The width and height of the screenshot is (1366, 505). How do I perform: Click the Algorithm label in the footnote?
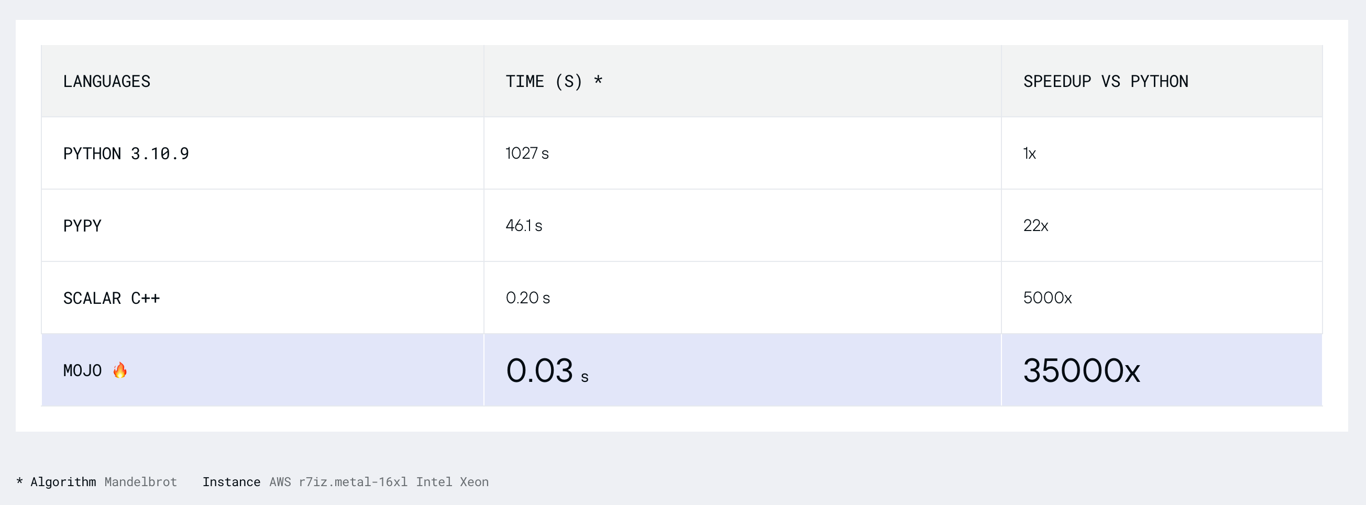pos(63,481)
